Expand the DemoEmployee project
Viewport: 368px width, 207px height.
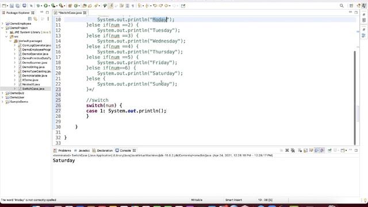[2, 24]
